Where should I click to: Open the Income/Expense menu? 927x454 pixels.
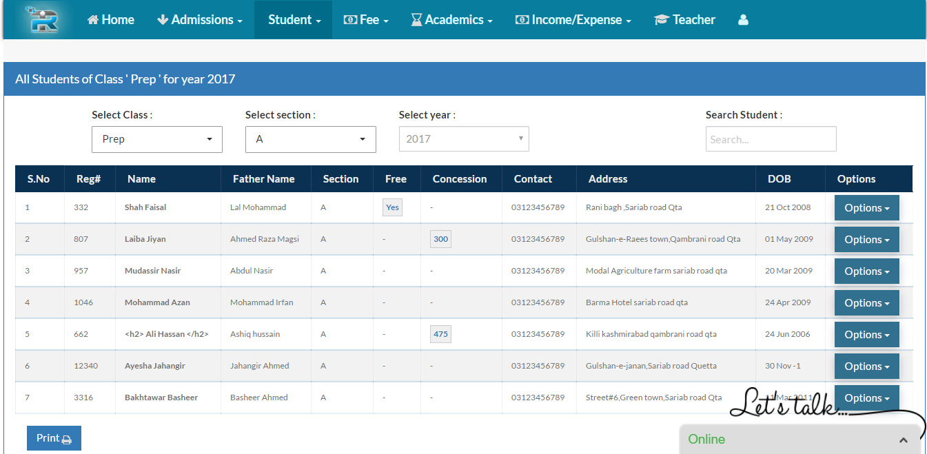573,20
